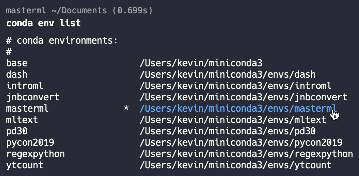
Task: Click the prompt header 'masterml ~/Documents'
Action: tap(56, 11)
